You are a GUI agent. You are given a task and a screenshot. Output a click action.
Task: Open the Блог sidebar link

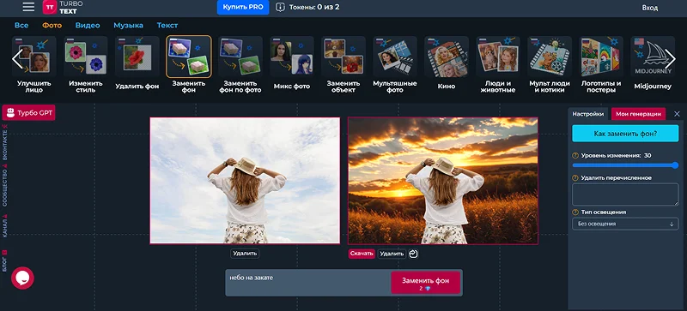point(5,260)
